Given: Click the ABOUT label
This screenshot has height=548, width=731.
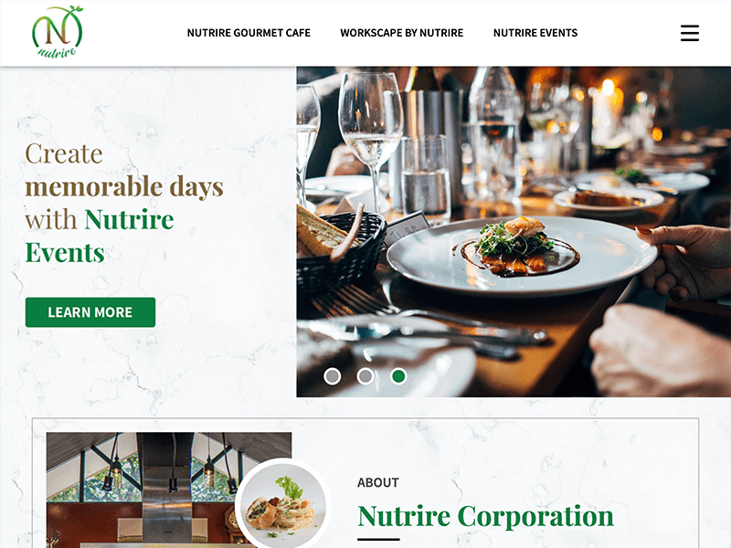Looking at the screenshot, I should [378, 483].
